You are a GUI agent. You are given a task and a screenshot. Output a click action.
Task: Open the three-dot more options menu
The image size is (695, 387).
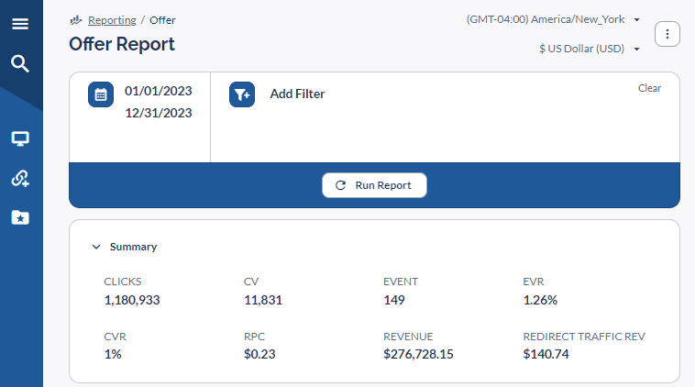(x=667, y=34)
